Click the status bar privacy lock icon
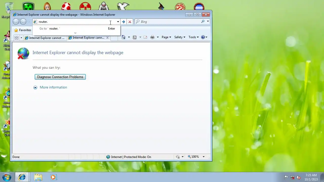Viewport: 324px width, 182px height. (178, 157)
